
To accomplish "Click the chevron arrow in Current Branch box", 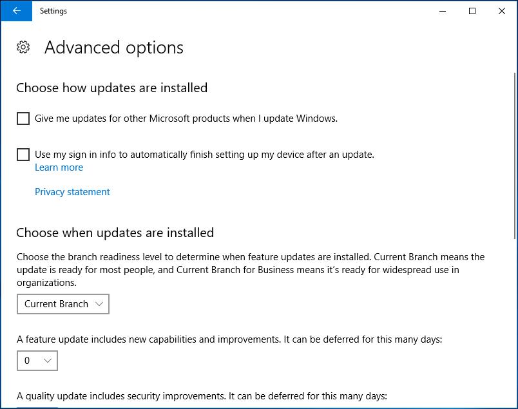I will point(99,304).
